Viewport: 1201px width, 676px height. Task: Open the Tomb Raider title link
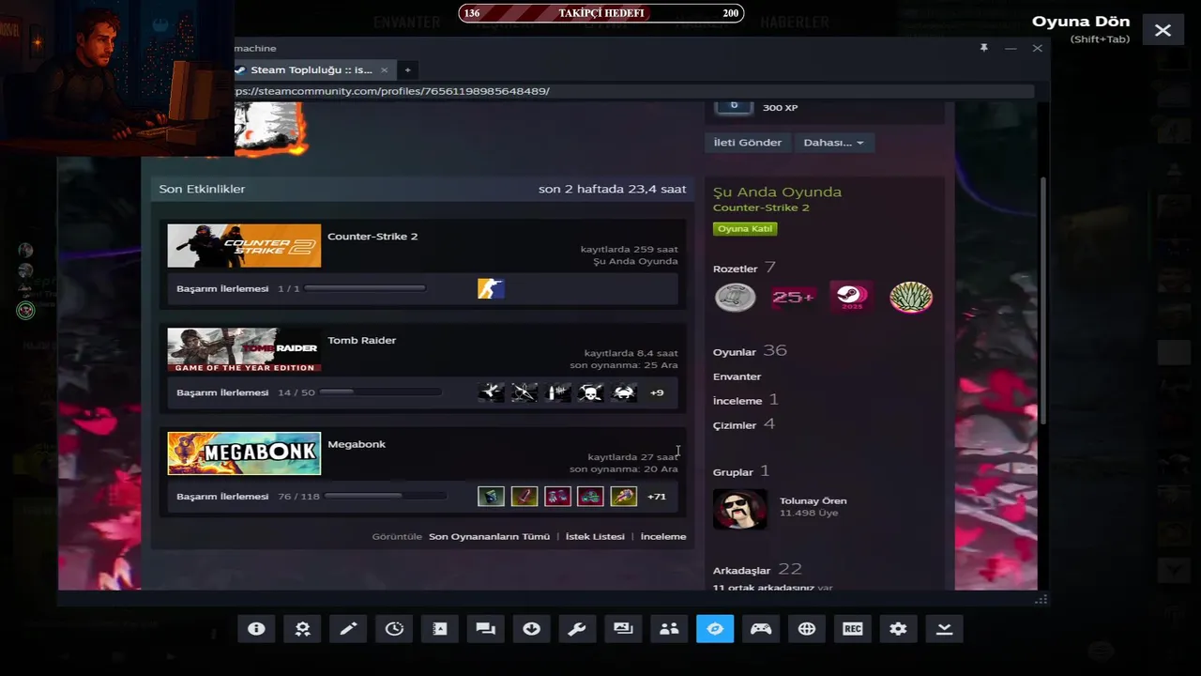pyautogui.click(x=361, y=341)
